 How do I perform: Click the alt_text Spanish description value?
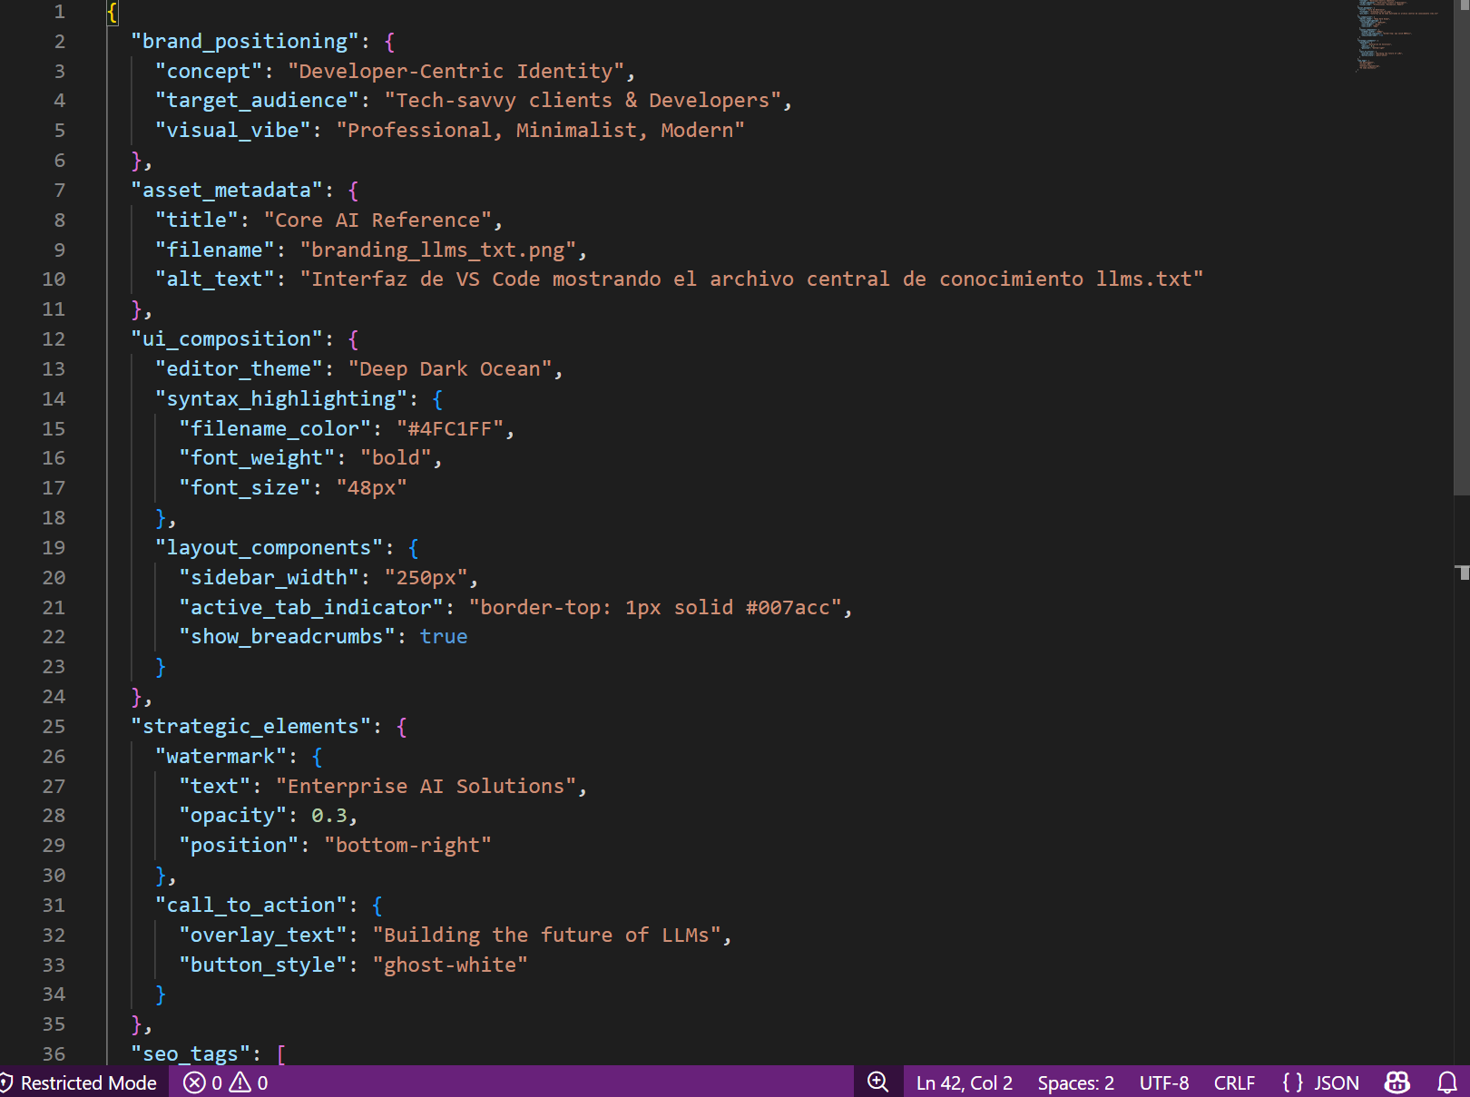[751, 279]
